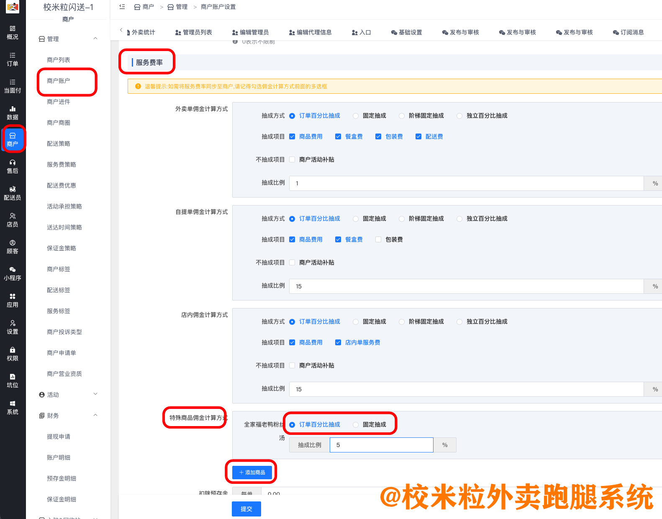
Task: Open the 配送员 courier sidebar icon
Action: pyautogui.click(x=13, y=193)
